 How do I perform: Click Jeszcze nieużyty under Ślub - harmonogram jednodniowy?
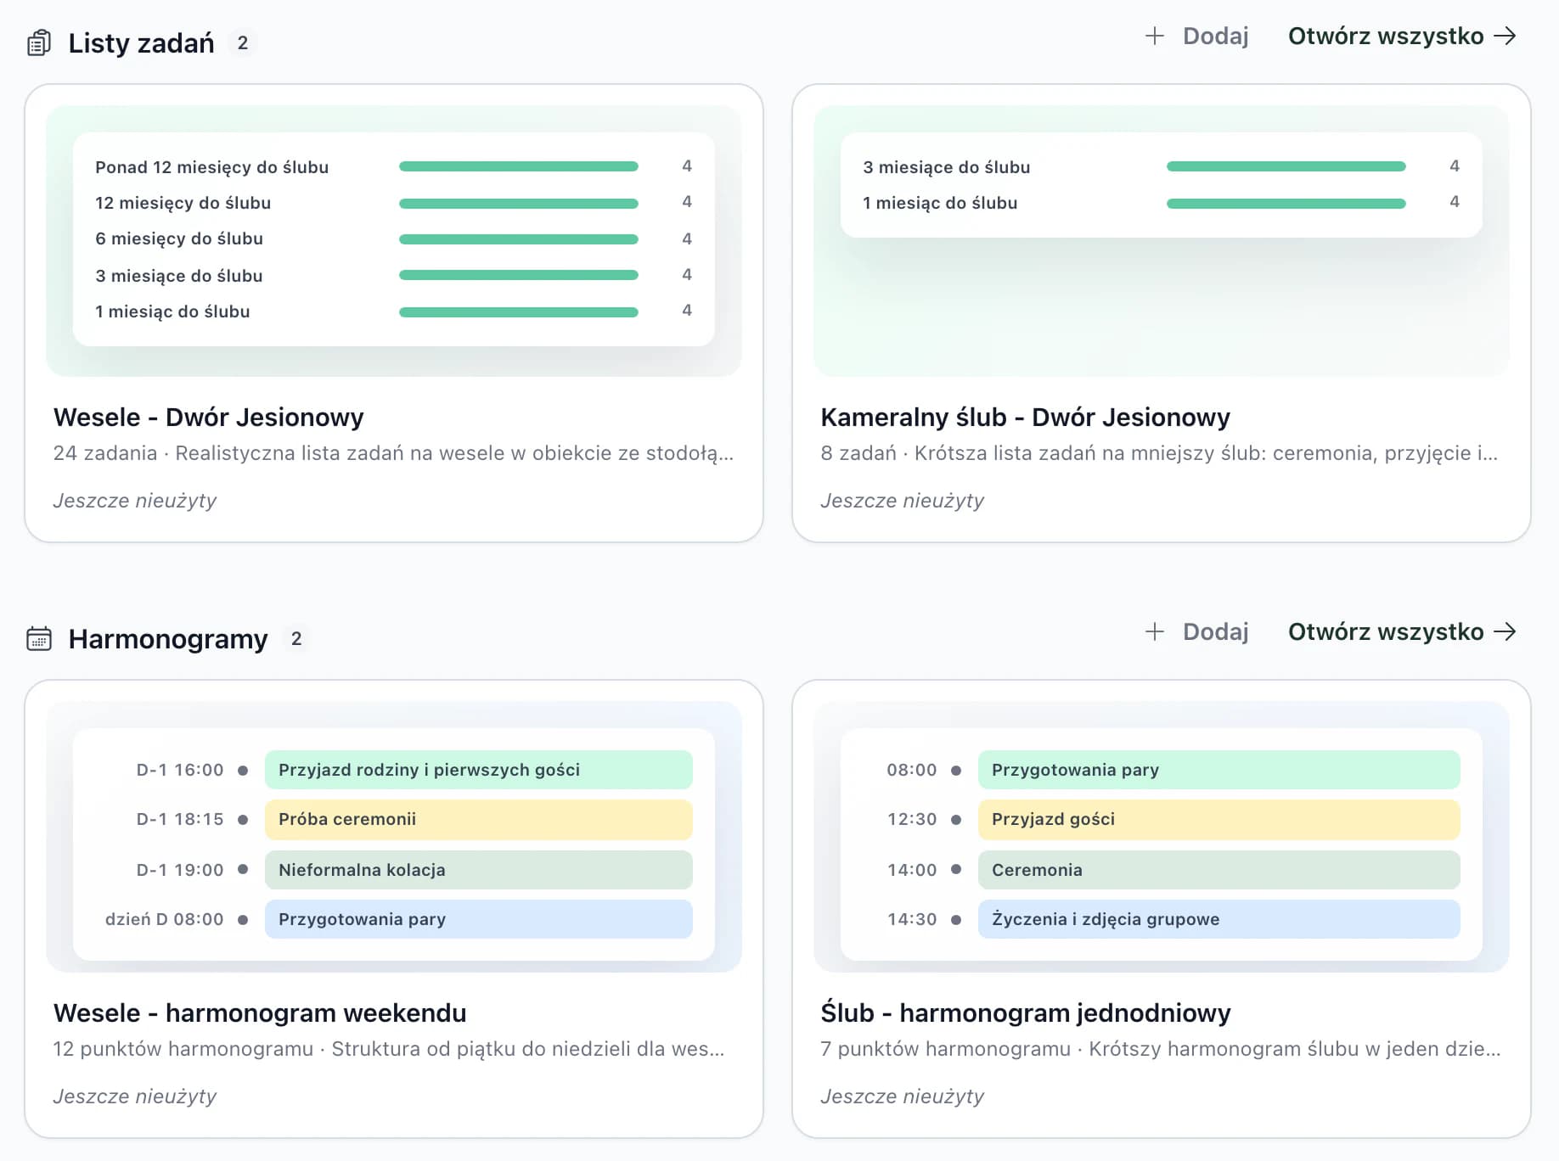[903, 1096]
